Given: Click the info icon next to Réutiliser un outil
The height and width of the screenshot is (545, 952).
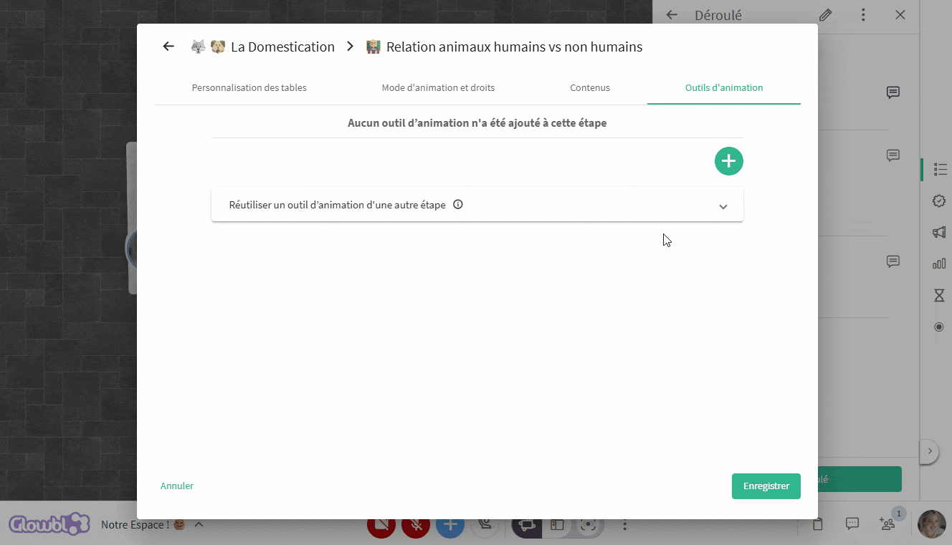Looking at the screenshot, I should 458,204.
